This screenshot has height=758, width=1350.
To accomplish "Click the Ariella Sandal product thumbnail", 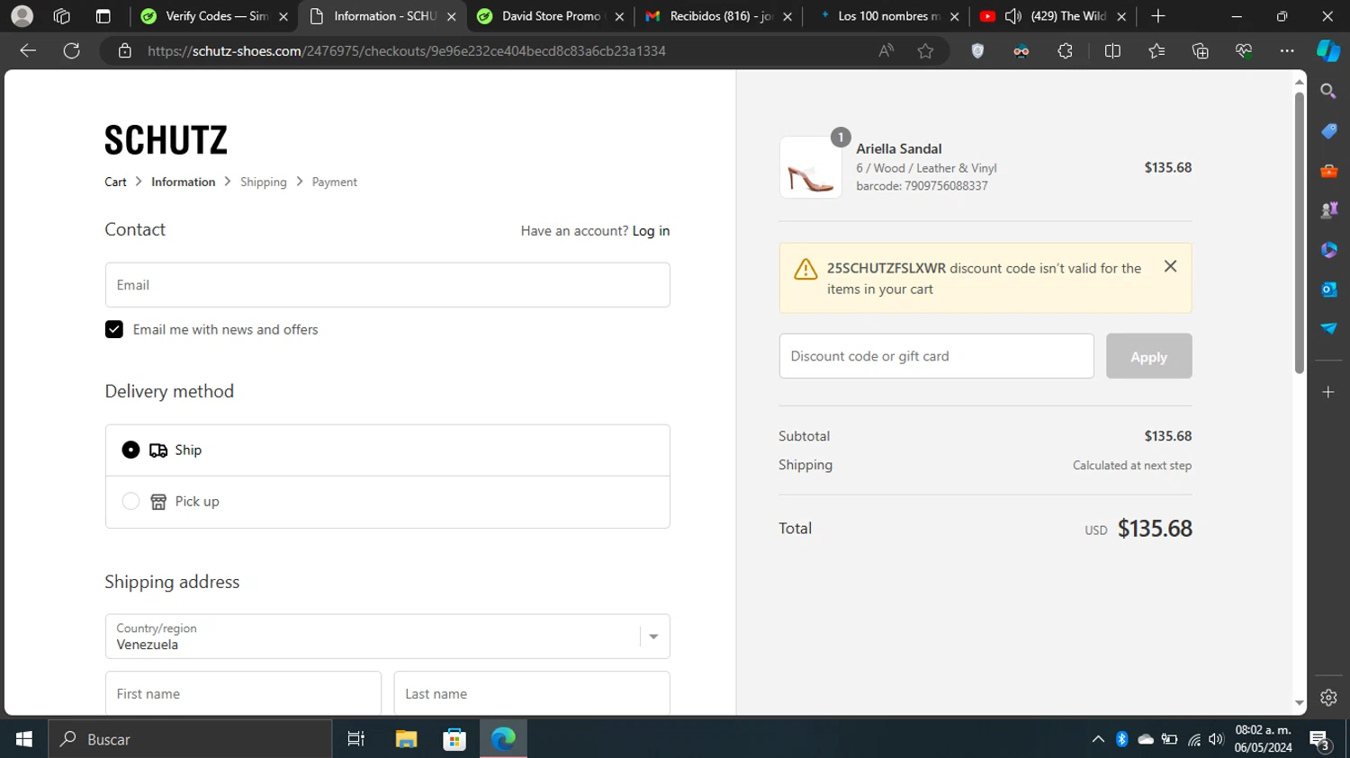I will [x=811, y=167].
